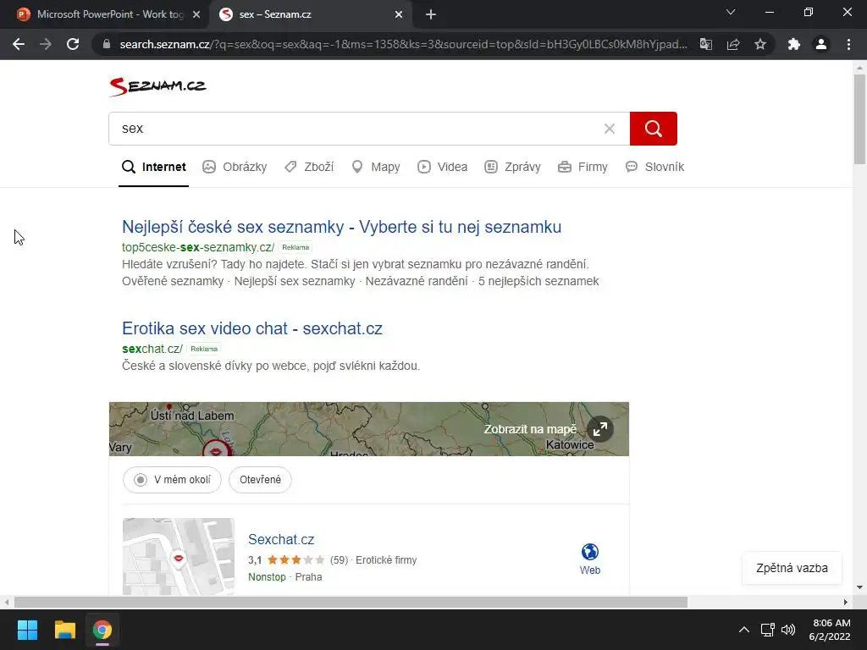
Task: Bookmark this page with the star icon
Action: click(760, 44)
